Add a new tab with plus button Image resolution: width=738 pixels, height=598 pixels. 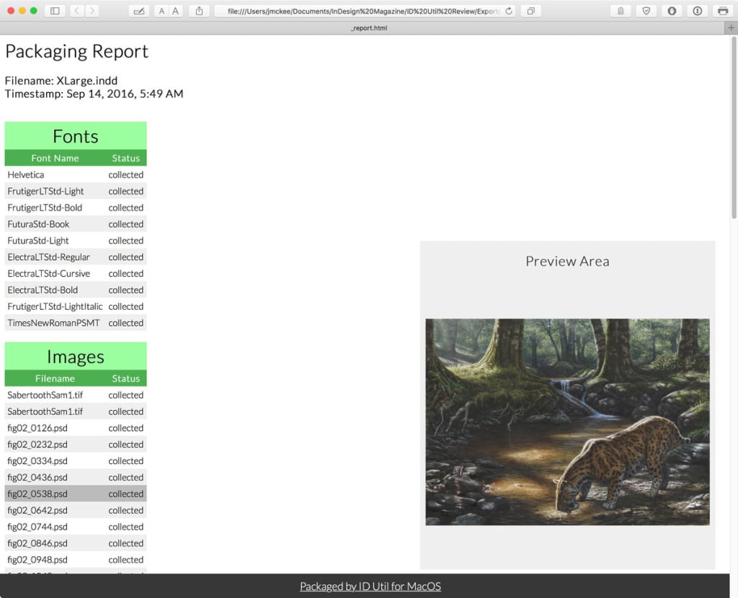tap(731, 28)
